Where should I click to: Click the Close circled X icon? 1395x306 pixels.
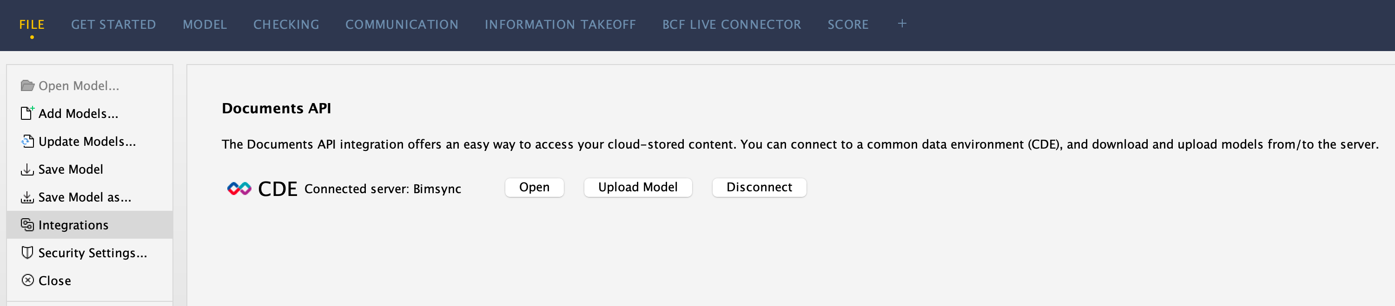tap(27, 280)
